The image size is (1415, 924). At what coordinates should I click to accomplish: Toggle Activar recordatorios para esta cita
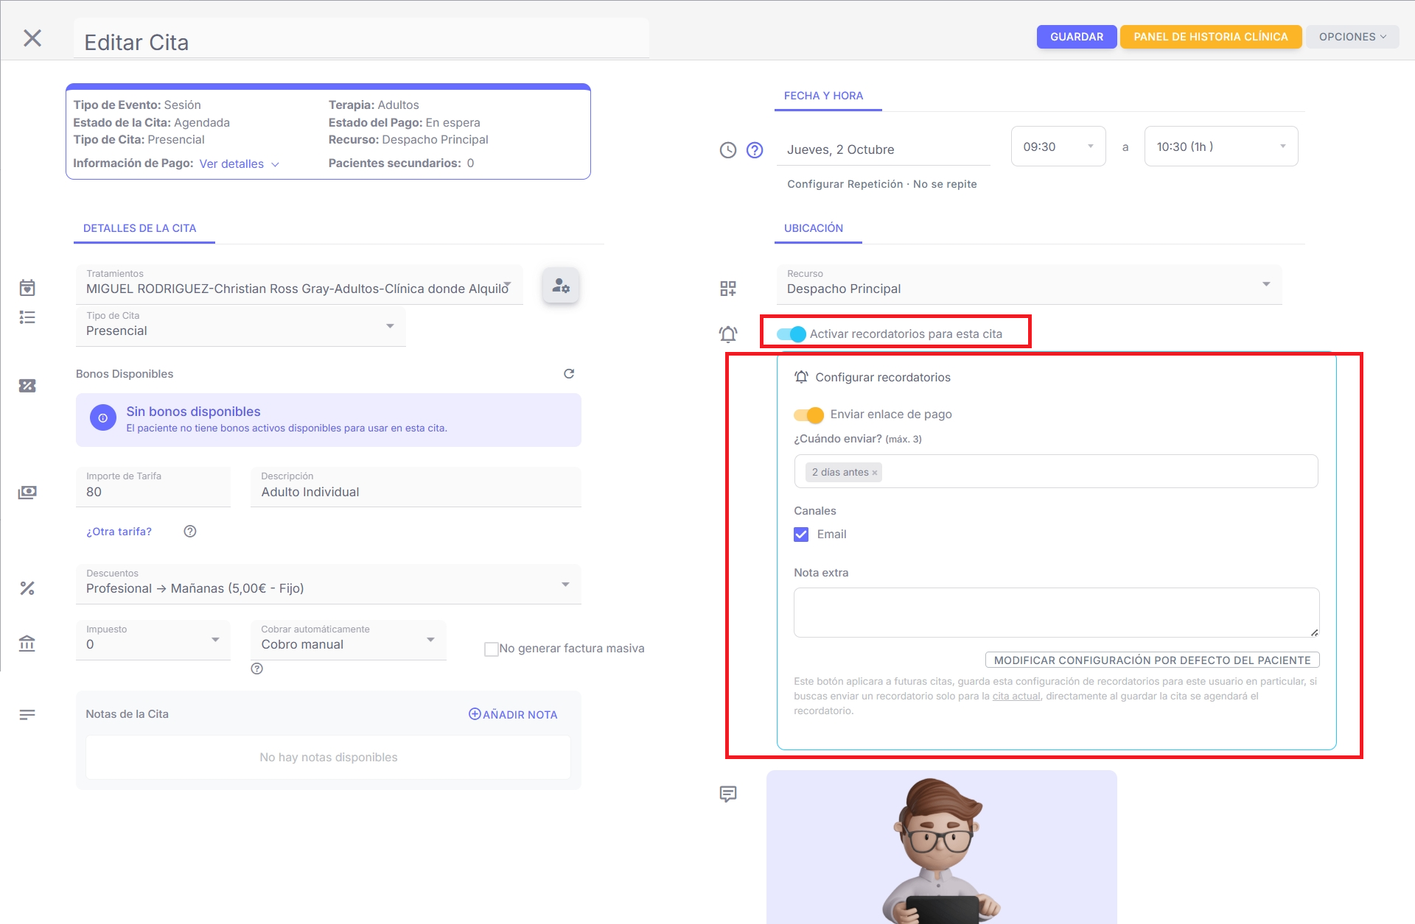(x=792, y=334)
